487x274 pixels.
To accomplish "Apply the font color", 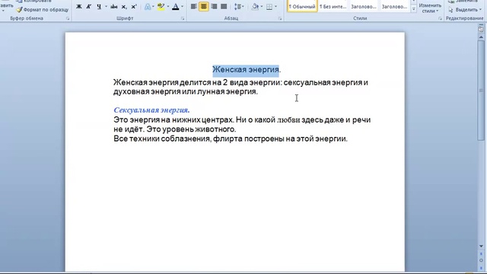I will coord(176,7).
